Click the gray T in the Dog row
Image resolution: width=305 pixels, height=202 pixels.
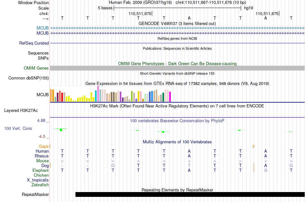(189, 165)
